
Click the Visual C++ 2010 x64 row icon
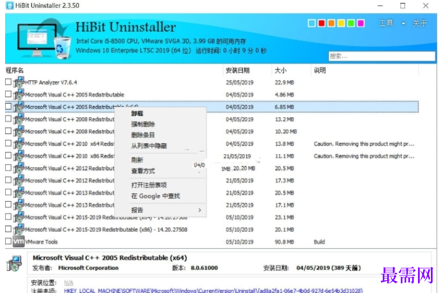coord(19,144)
